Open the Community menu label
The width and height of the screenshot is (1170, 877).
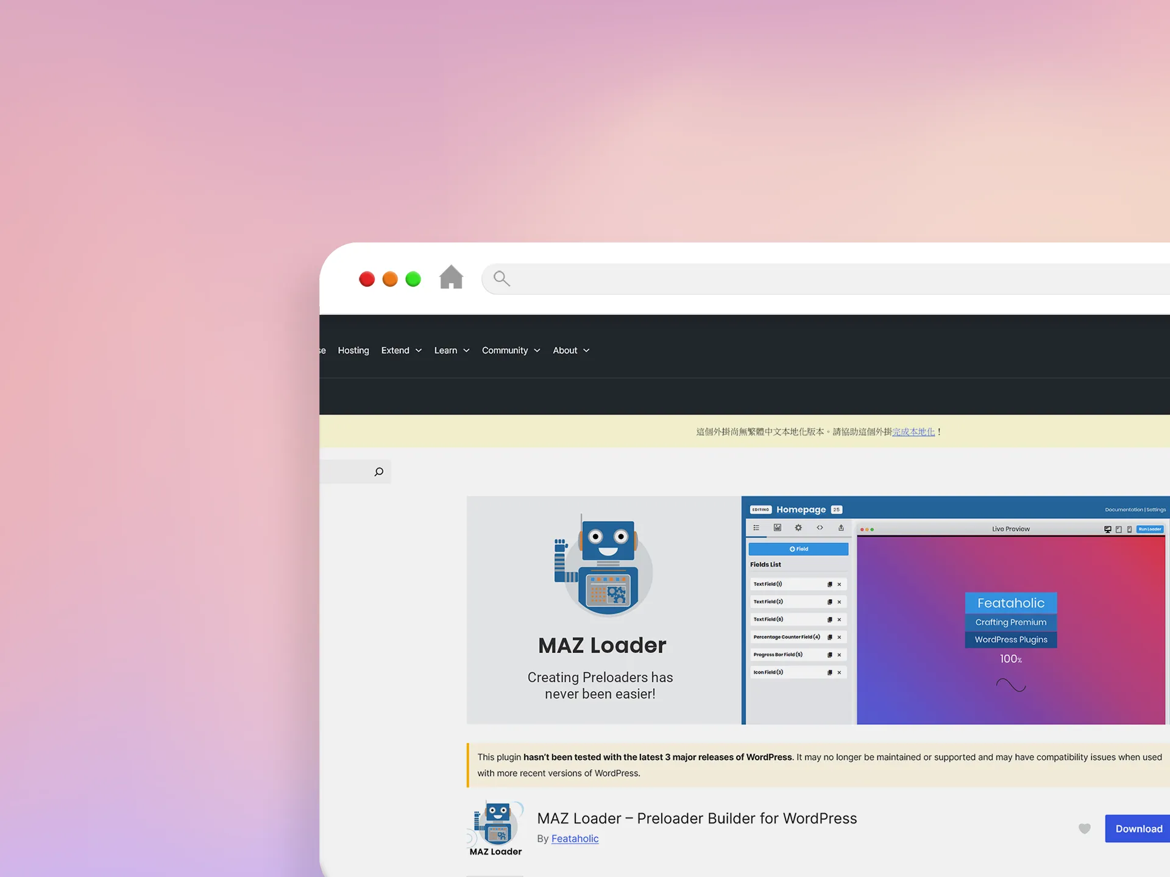tap(505, 350)
